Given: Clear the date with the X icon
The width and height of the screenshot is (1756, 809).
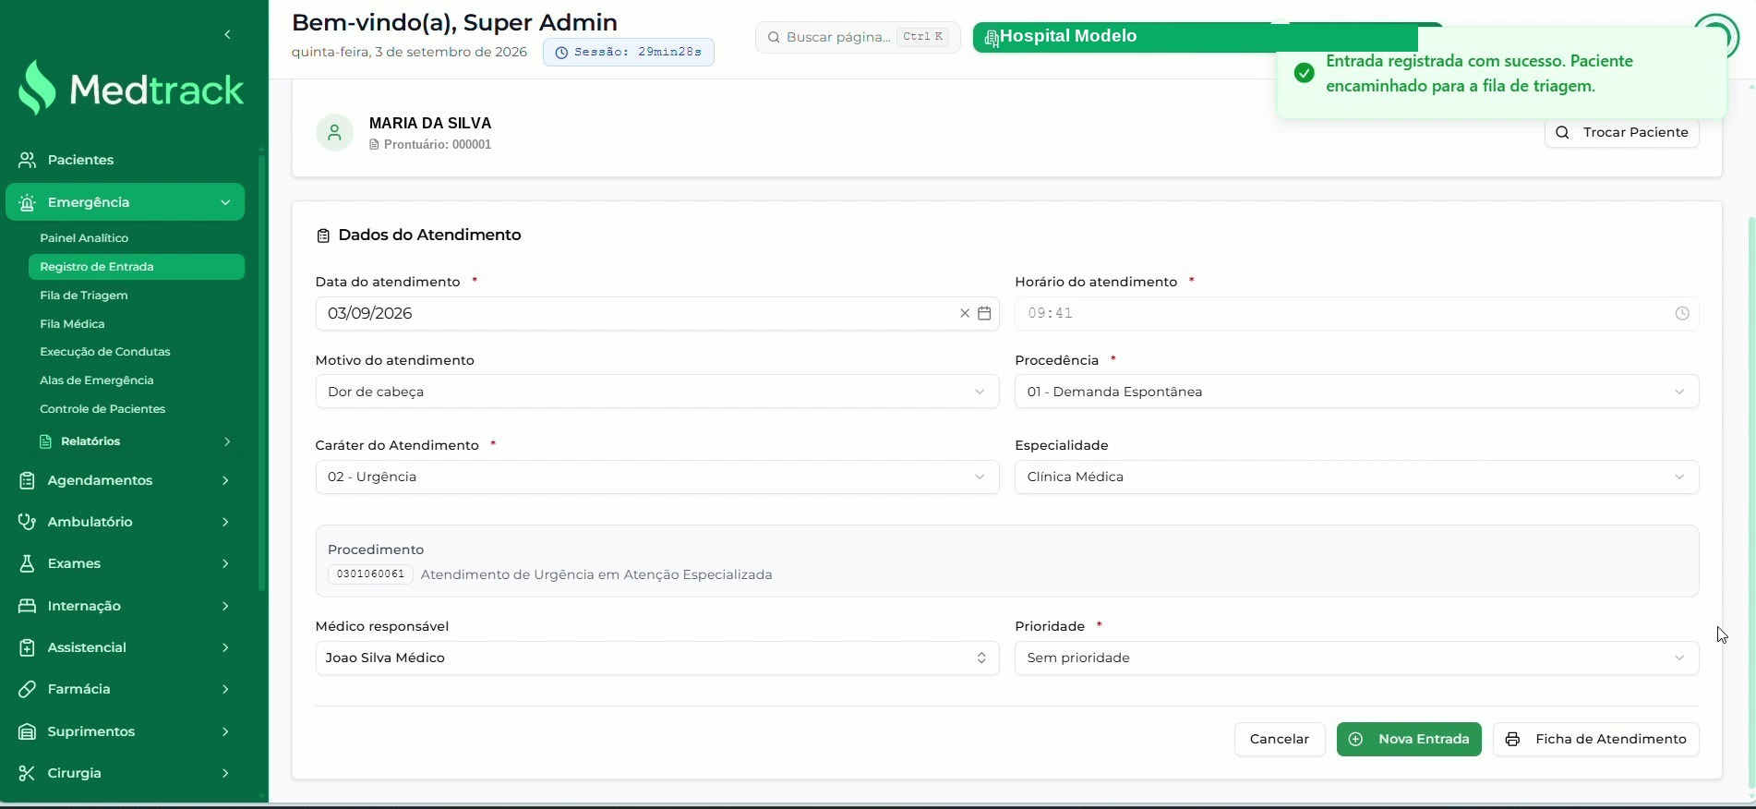Looking at the screenshot, I should click(x=965, y=313).
